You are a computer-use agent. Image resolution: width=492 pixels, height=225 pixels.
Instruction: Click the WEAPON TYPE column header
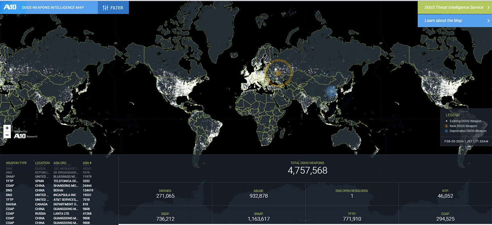pyautogui.click(x=16, y=163)
